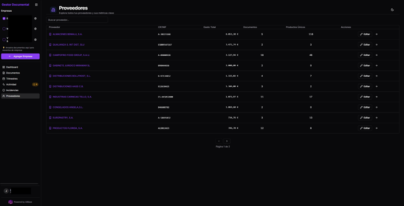Open supplier CAMPOFRIO FOOD GROUP, S.A.U.
Image resolution: width=404 pixels, height=206 pixels.
click(72, 55)
